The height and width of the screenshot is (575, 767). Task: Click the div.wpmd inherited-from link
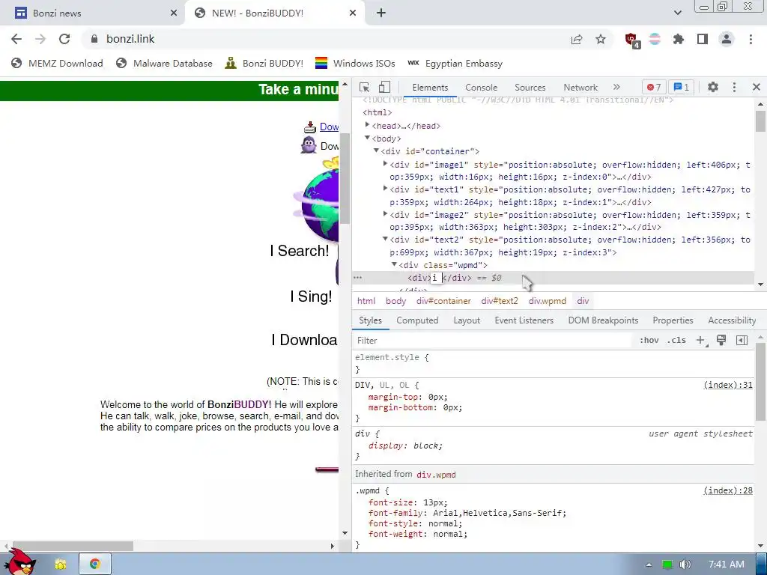(436, 474)
